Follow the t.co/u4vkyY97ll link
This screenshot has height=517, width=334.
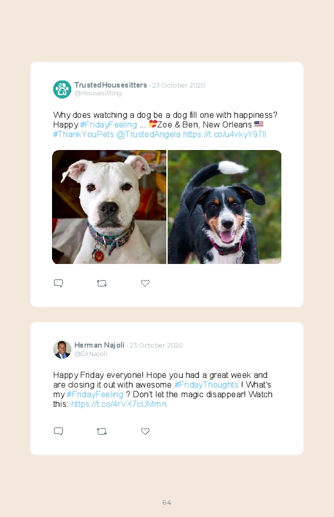pos(224,134)
